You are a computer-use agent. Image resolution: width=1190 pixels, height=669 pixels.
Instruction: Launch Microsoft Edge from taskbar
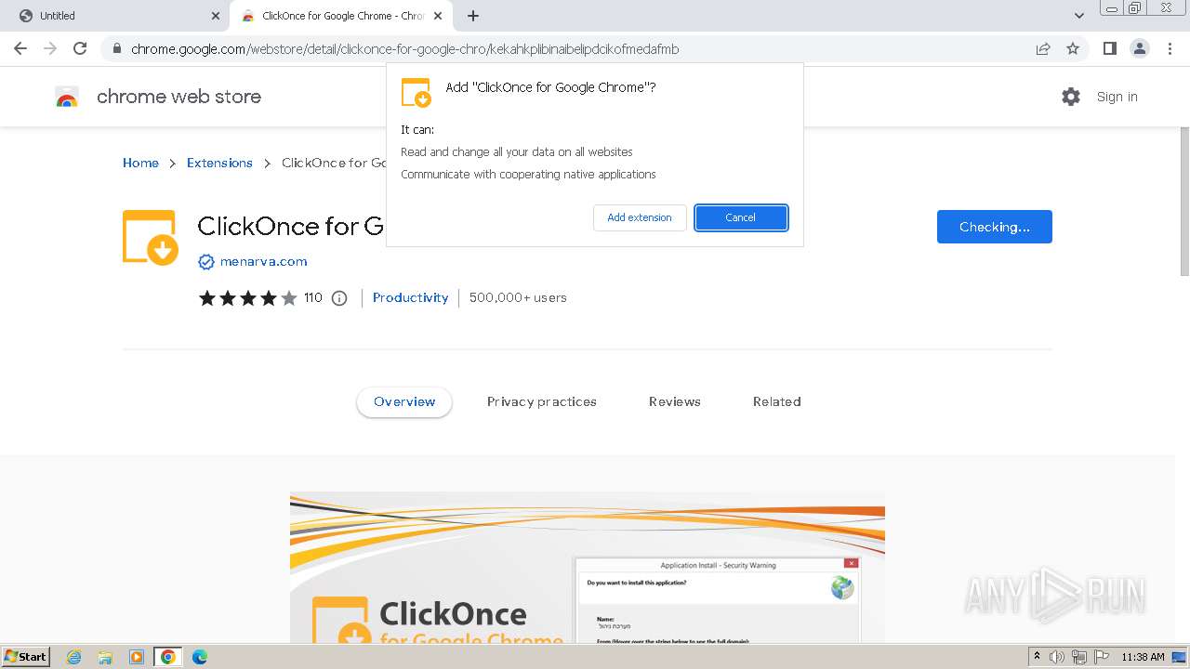point(200,657)
